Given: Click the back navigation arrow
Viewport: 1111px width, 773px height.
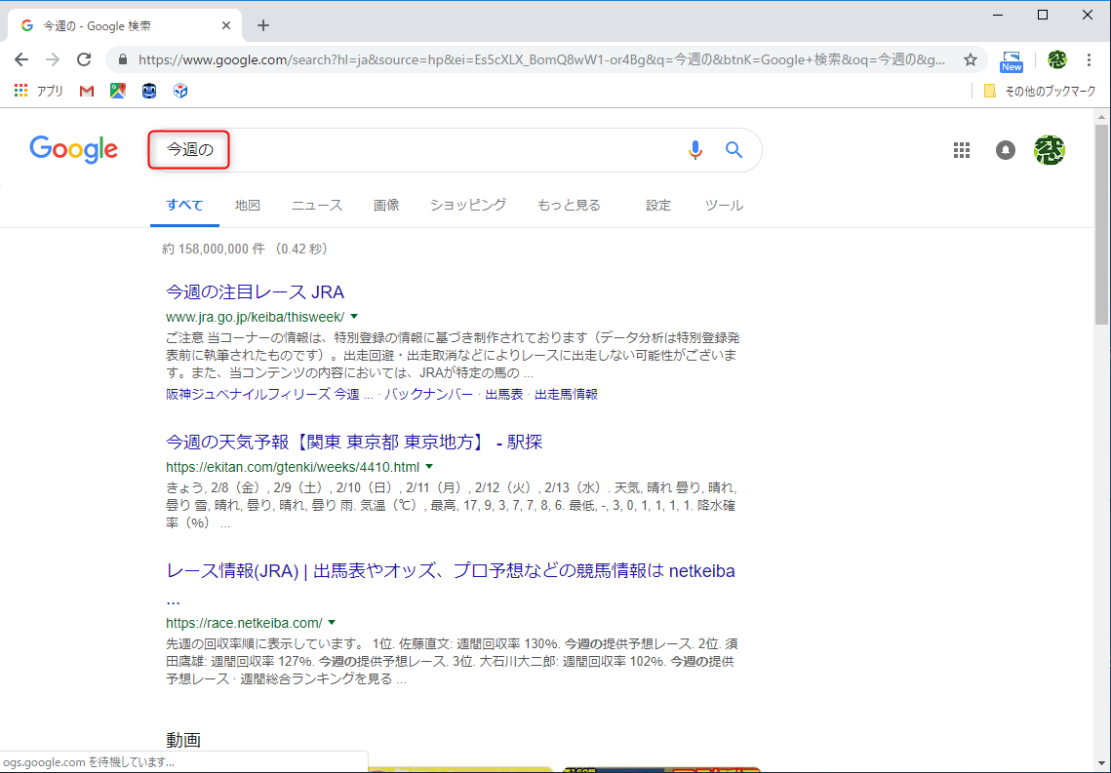Looking at the screenshot, I should pyautogui.click(x=21, y=59).
